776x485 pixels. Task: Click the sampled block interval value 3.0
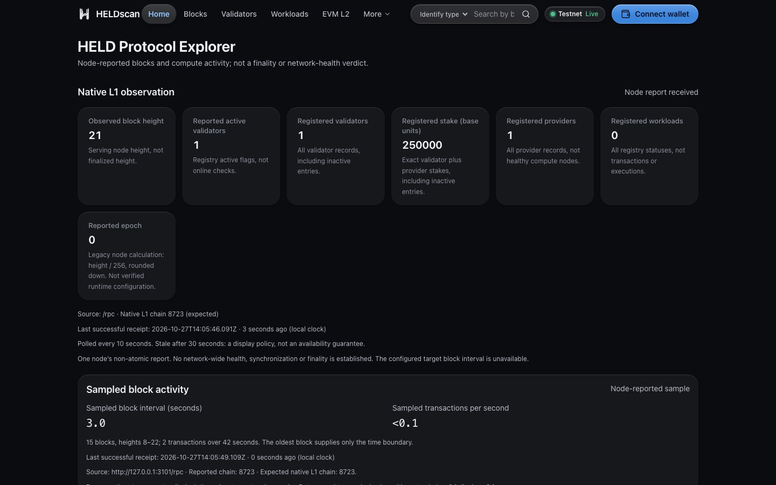pos(96,423)
